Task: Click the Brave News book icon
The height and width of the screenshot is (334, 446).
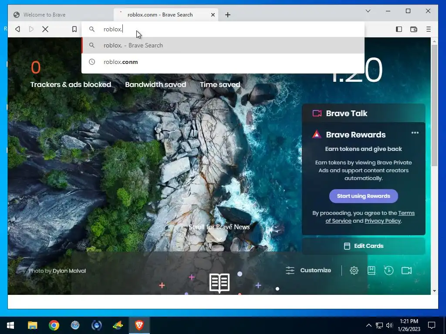Action: pos(220,283)
